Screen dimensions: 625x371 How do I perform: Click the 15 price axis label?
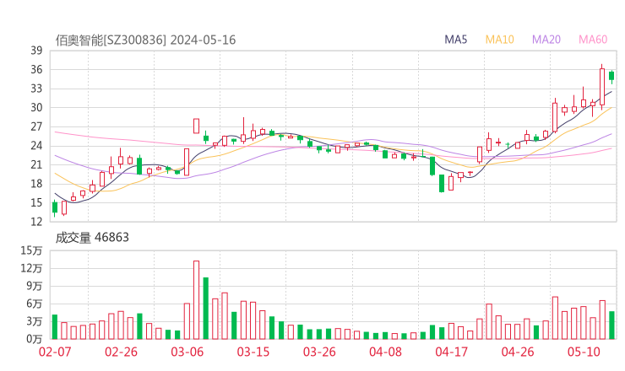(x=36, y=202)
